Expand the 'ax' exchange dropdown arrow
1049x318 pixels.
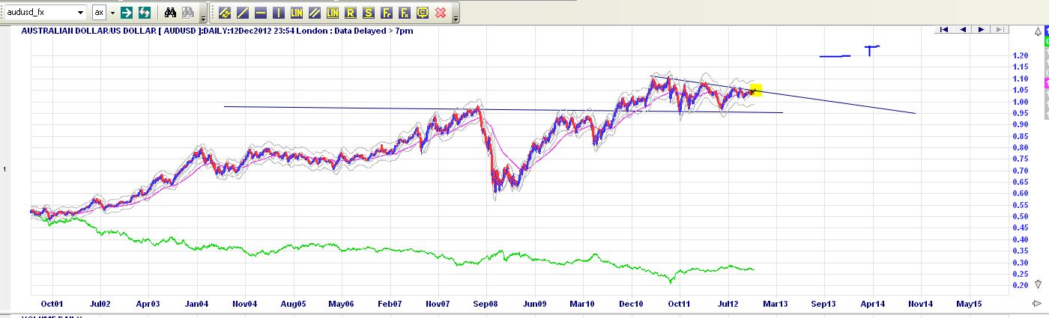pyautogui.click(x=112, y=13)
